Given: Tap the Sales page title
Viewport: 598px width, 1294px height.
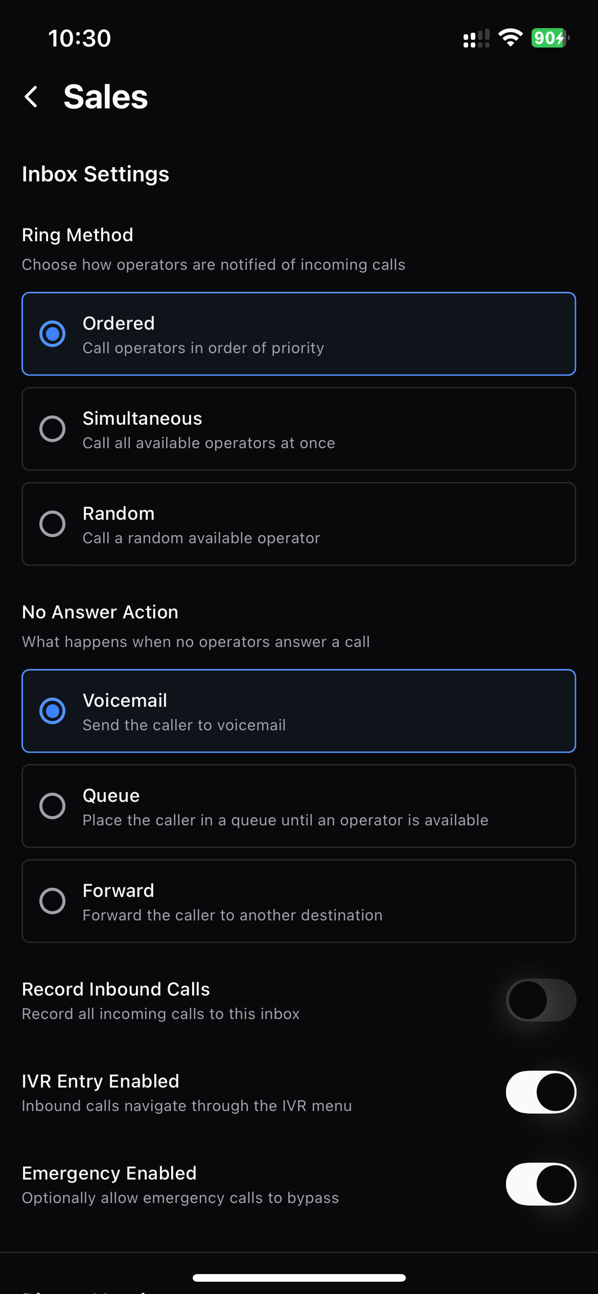Looking at the screenshot, I should pyautogui.click(x=106, y=97).
